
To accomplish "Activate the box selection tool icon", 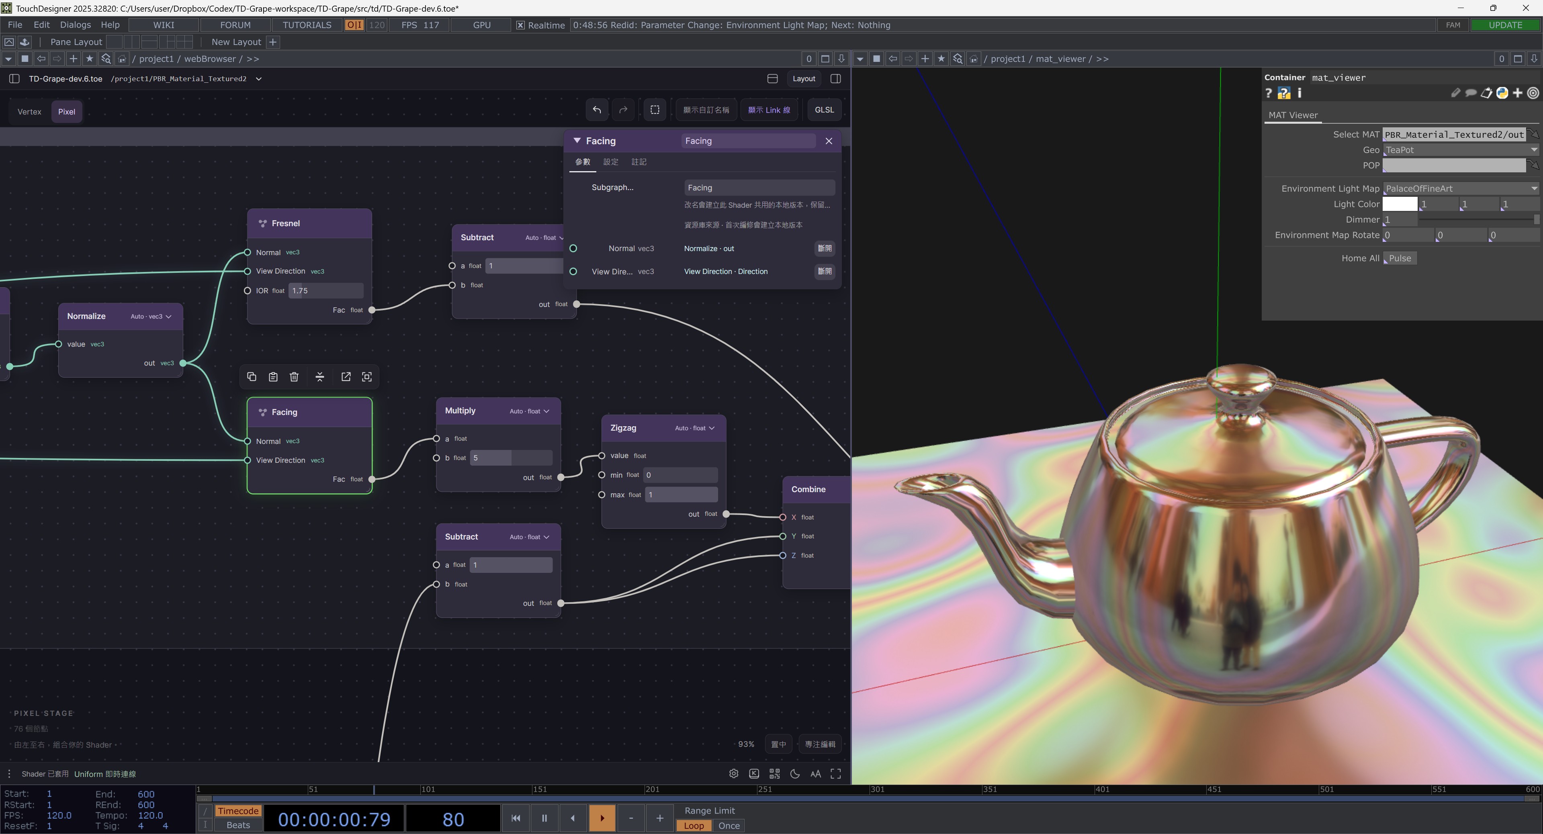I will tap(655, 110).
